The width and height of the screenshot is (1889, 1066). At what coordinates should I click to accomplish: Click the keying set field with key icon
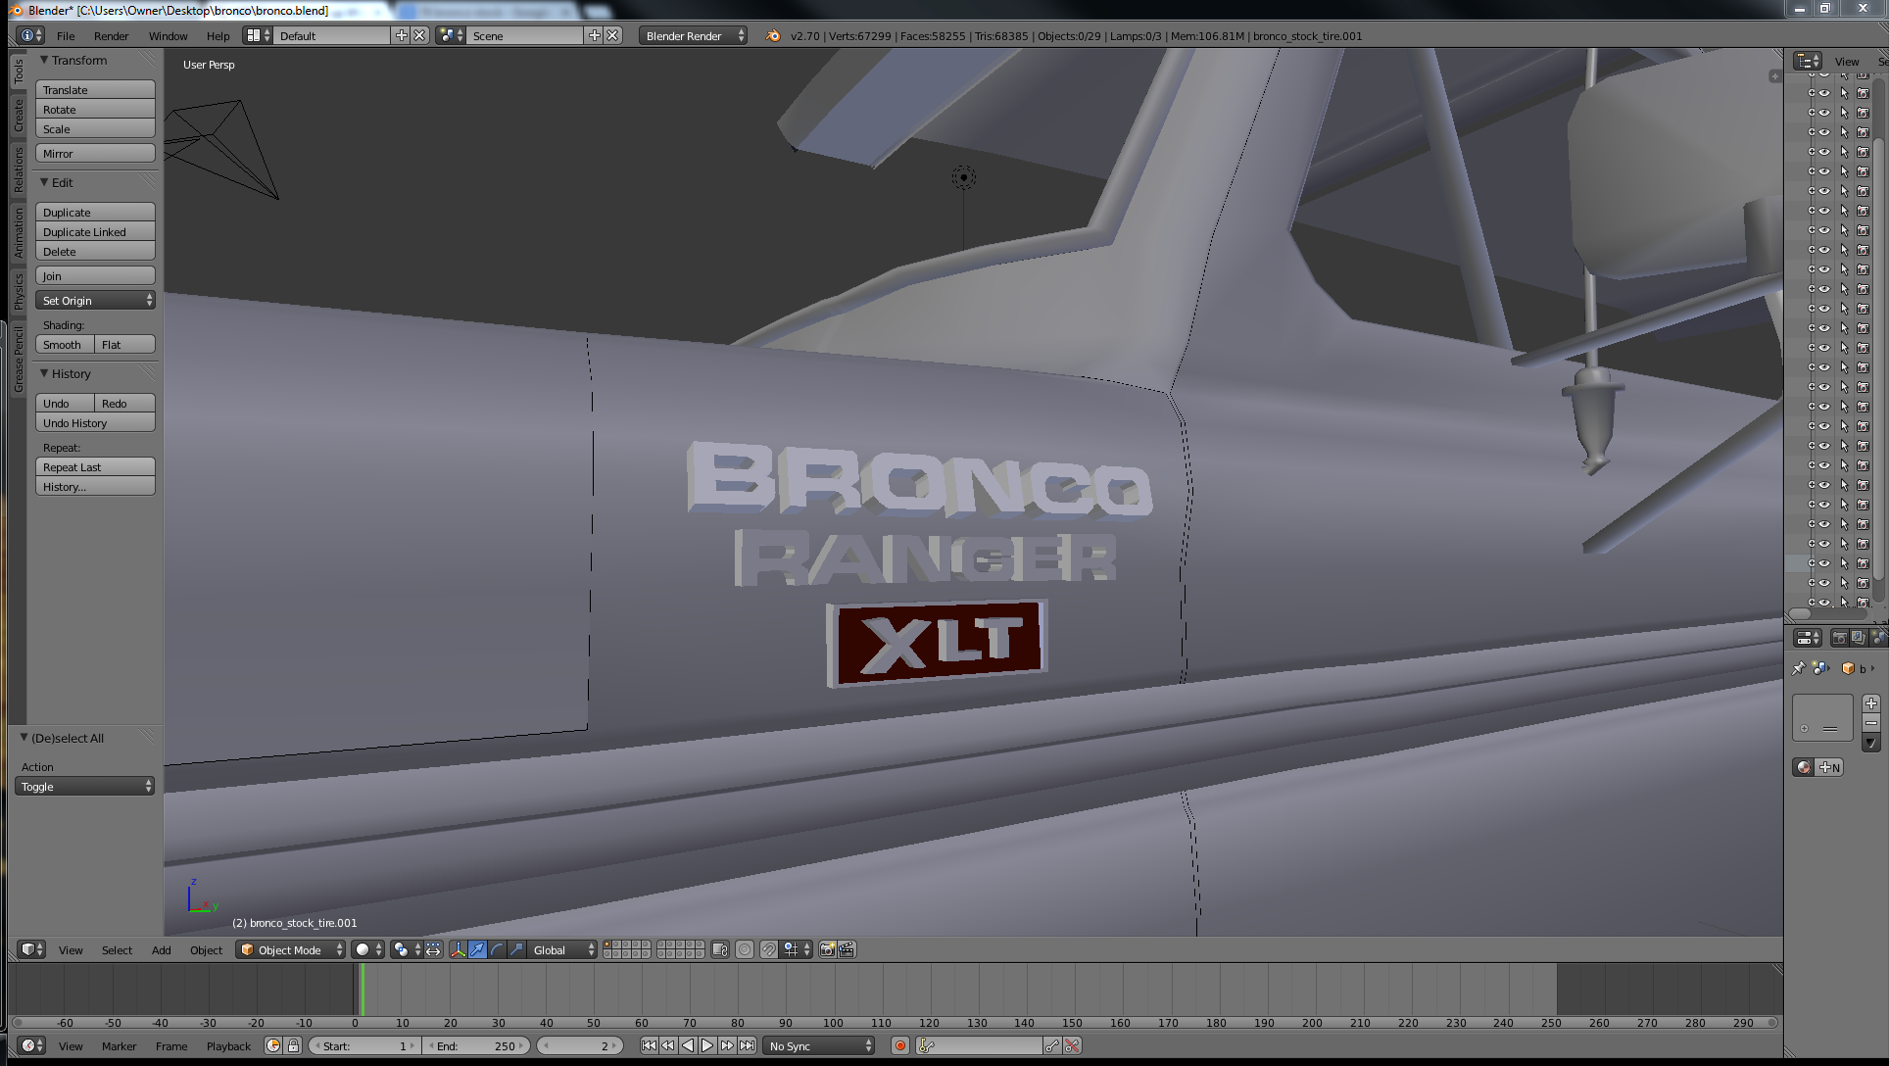(980, 1046)
